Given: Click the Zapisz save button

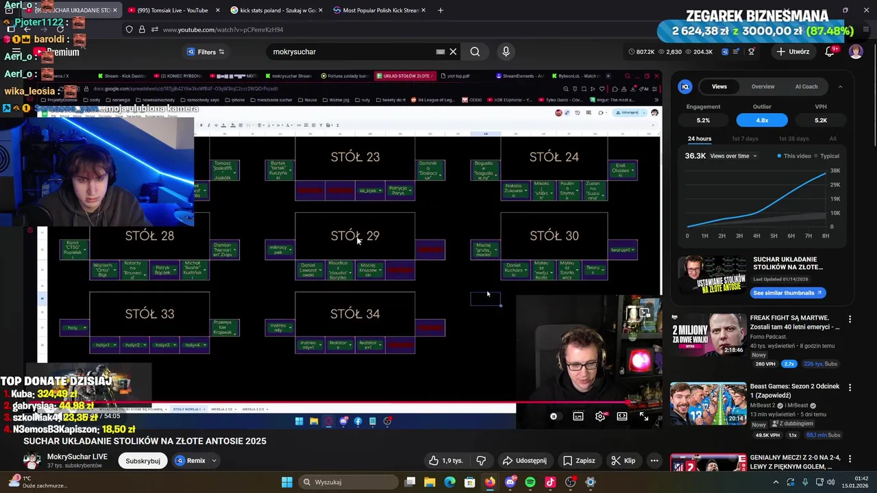Looking at the screenshot, I should click(x=579, y=461).
